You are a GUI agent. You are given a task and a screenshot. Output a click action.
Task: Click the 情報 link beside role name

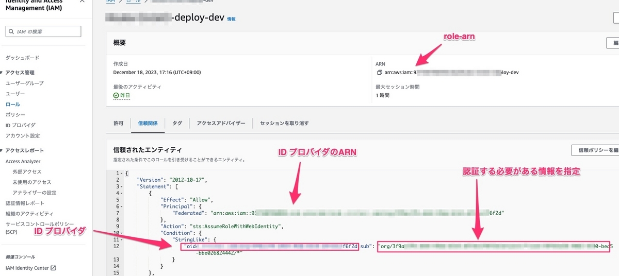[x=231, y=19]
